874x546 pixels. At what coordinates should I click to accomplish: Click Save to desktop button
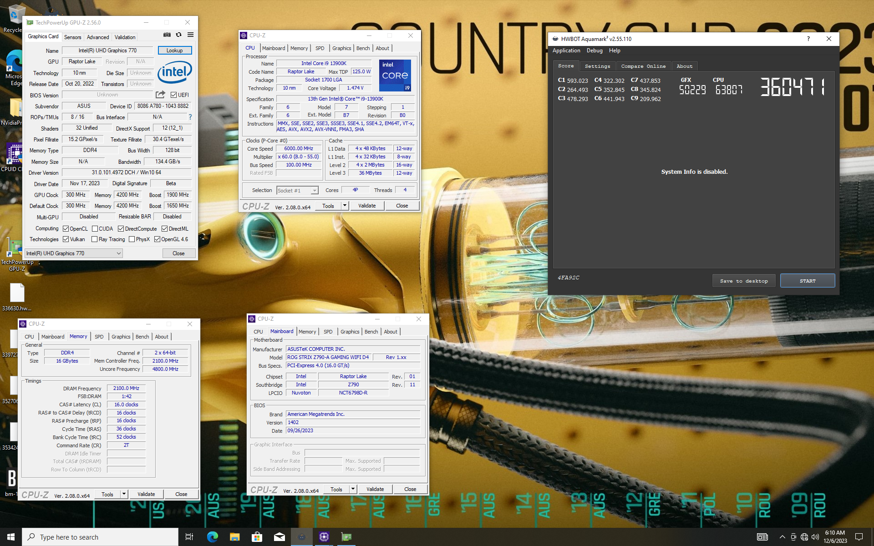pos(744,281)
